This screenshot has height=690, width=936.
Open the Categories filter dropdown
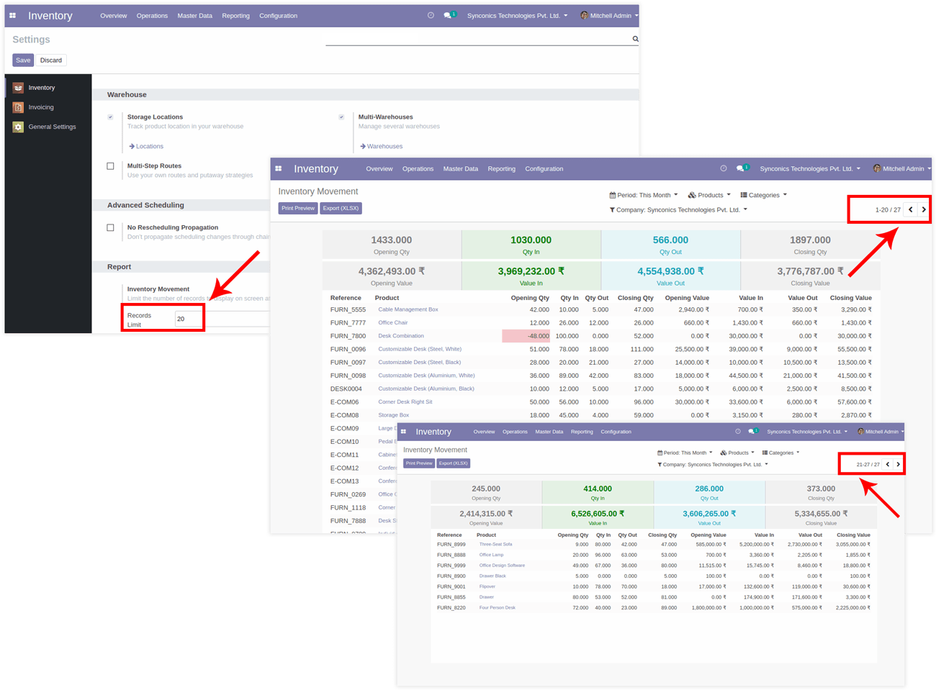click(x=763, y=195)
